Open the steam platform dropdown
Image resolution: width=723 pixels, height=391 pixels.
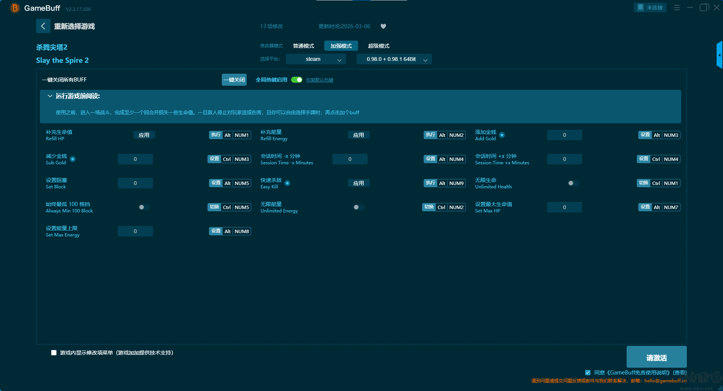pyautogui.click(x=316, y=59)
